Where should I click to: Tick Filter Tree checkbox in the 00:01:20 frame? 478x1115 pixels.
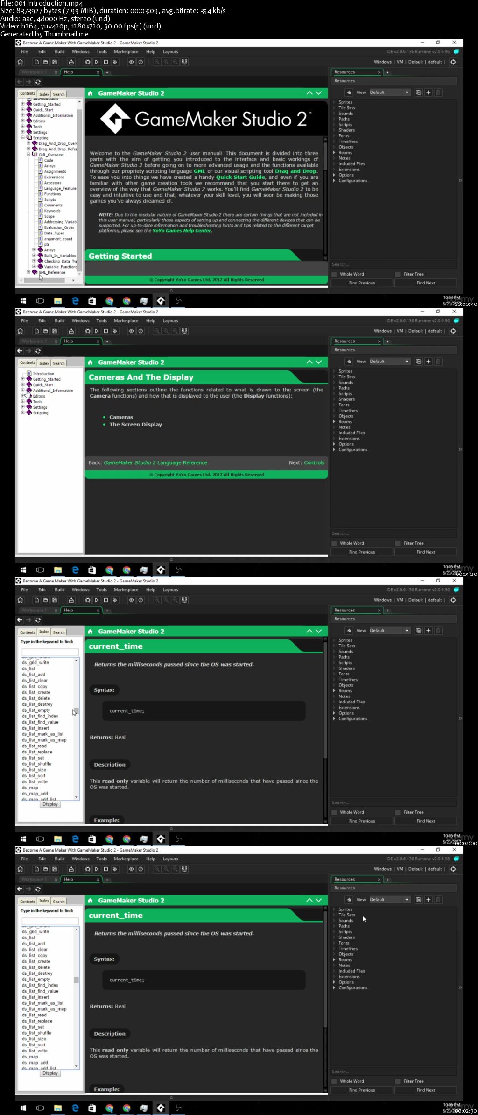[x=398, y=543]
